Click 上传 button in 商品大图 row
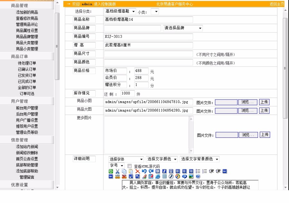Image resolution: width=289 pixels, height=203 pixels. (x=264, y=110)
